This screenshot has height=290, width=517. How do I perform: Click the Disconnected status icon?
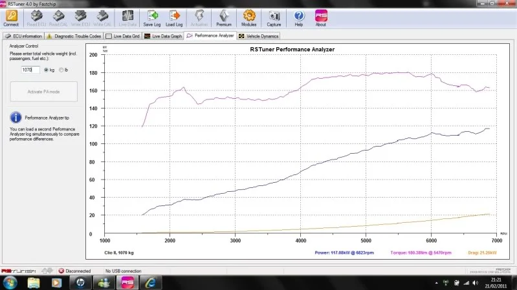61,271
